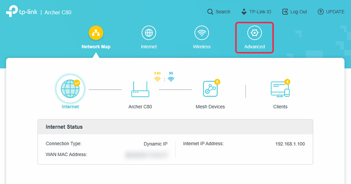Open the Internet tab globe icon
The width and height of the screenshot is (351, 184).
click(149, 33)
